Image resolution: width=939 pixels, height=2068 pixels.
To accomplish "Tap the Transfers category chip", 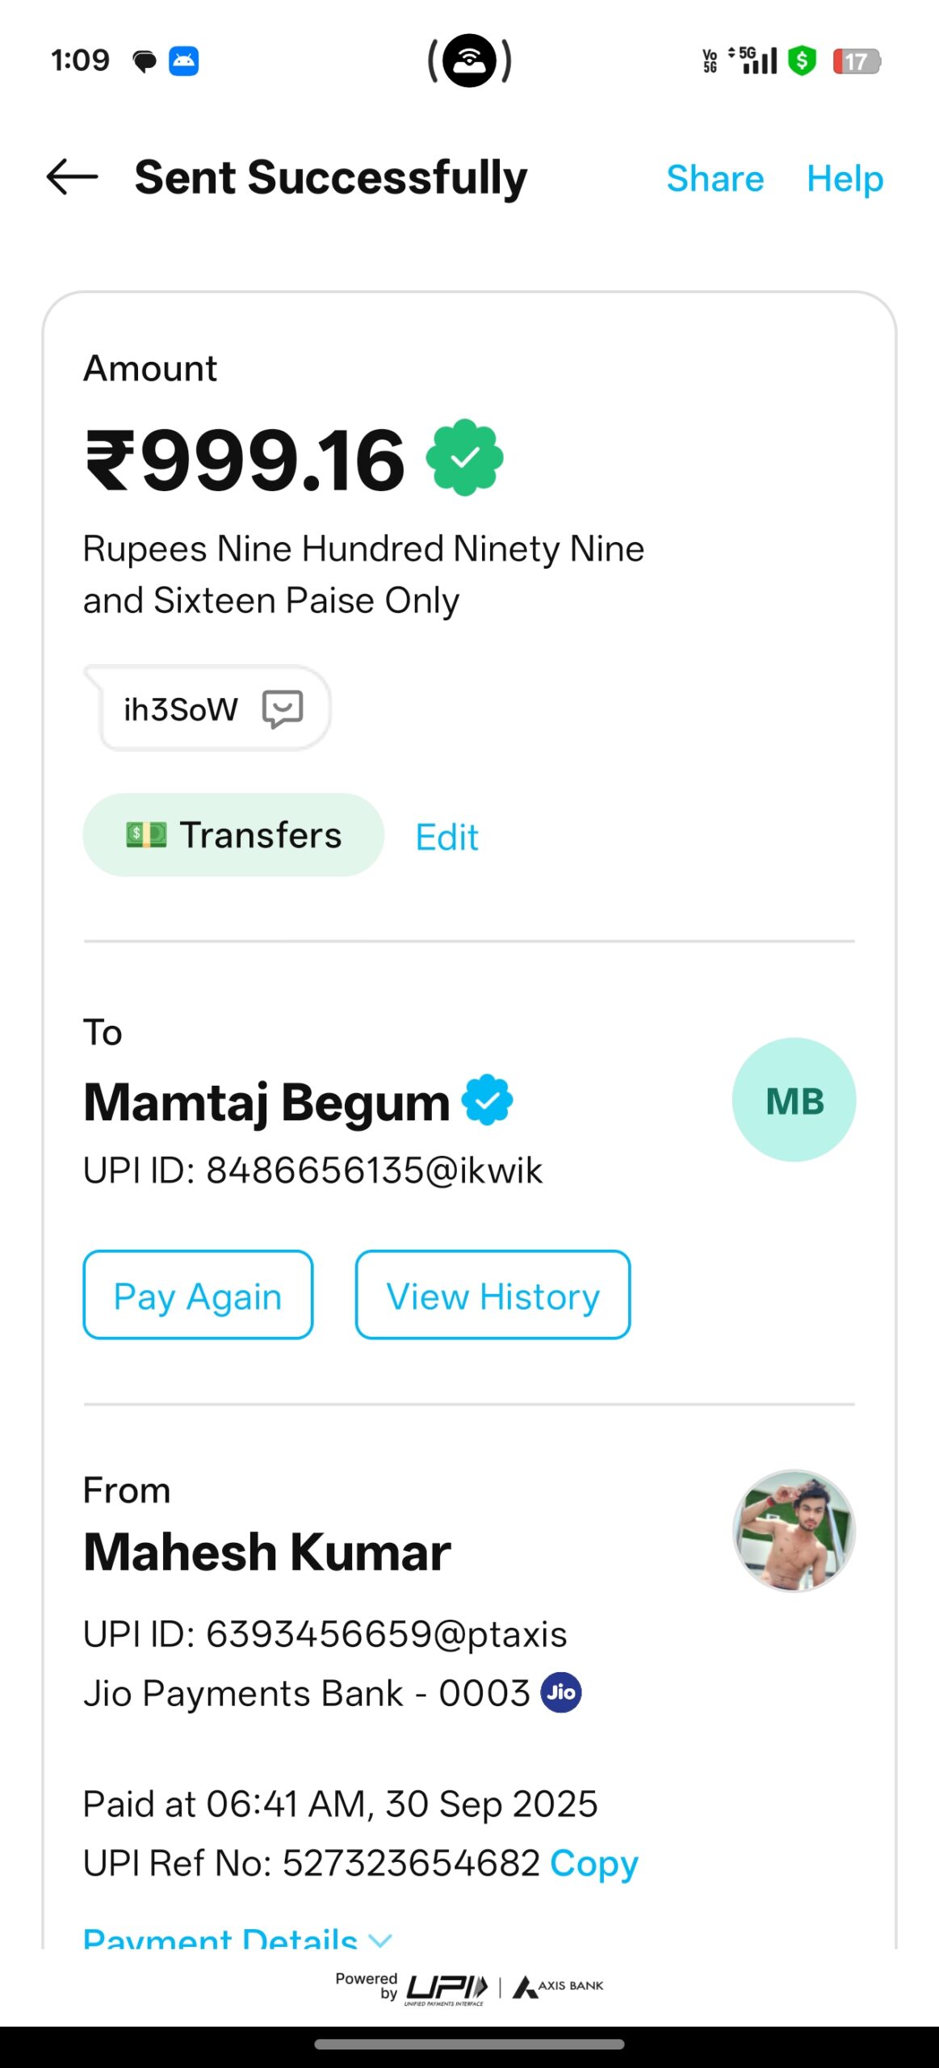I will (233, 835).
